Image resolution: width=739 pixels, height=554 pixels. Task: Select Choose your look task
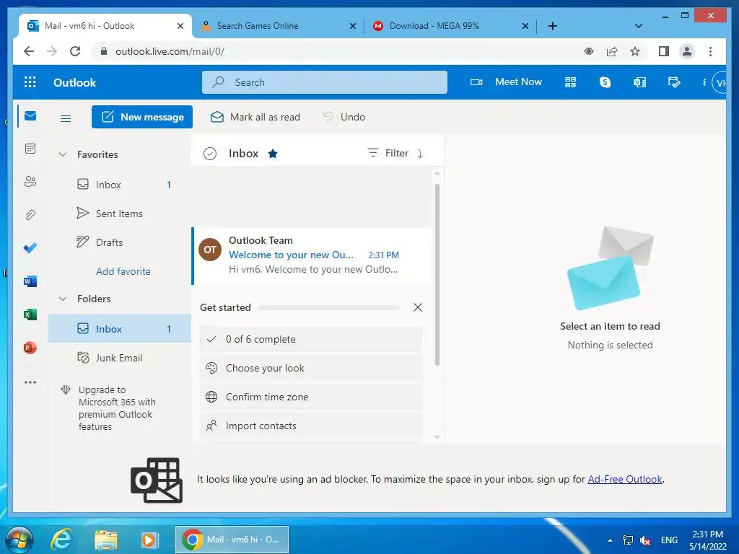(310, 368)
